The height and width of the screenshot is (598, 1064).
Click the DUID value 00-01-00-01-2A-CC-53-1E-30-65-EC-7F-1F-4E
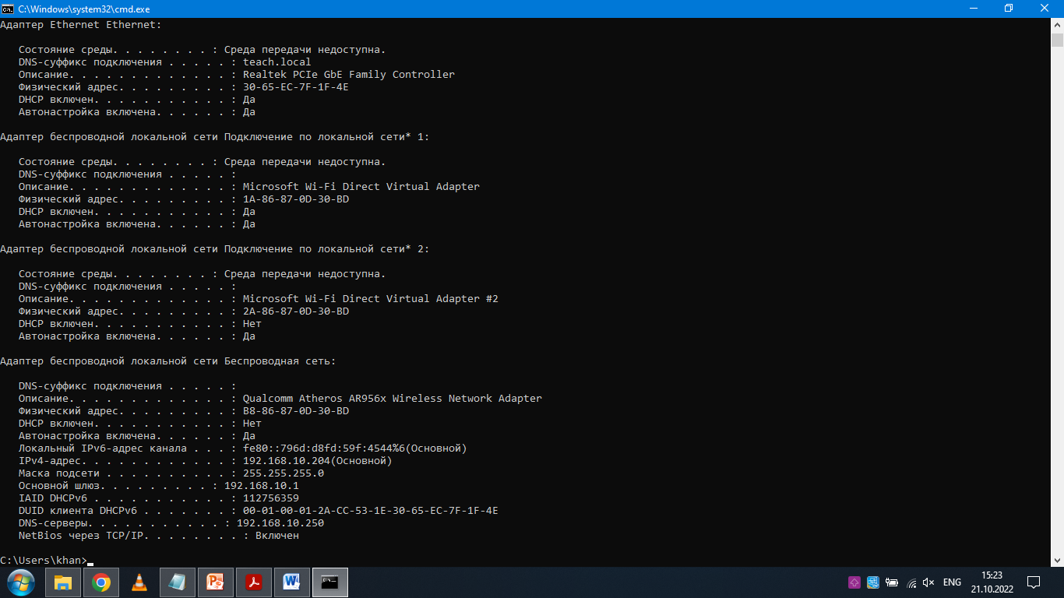click(x=371, y=511)
